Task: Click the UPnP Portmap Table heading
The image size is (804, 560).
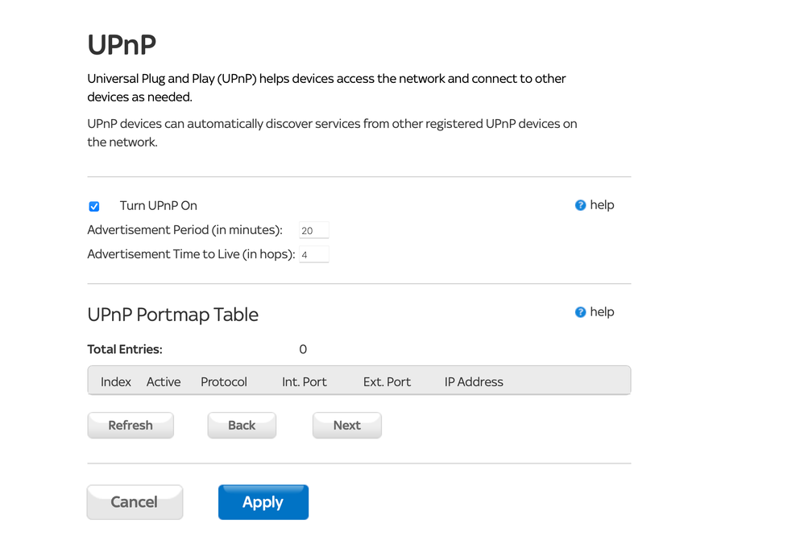Action: (172, 315)
